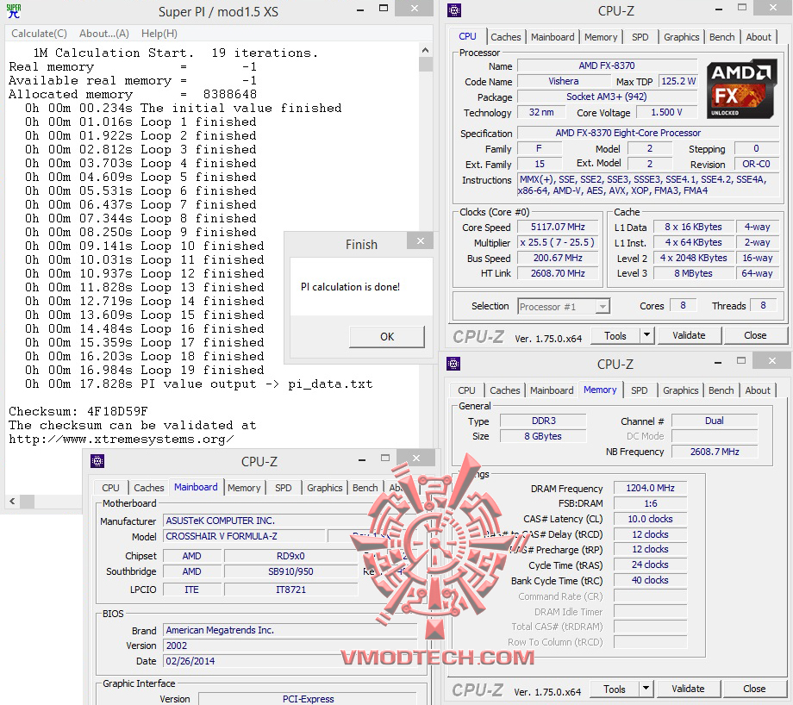
Task: Open Calculate(C) menu in Super PI
Action: (39, 34)
